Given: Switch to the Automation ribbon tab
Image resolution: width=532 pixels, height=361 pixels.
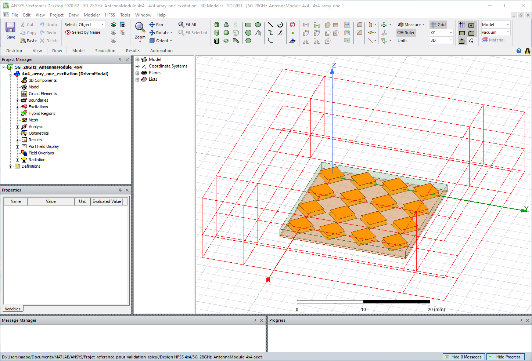Looking at the screenshot, I should coord(161,51).
